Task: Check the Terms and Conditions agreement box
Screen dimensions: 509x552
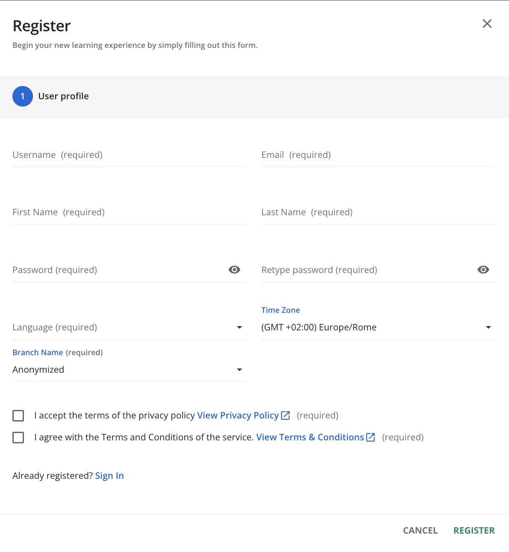Action: point(18,437)
